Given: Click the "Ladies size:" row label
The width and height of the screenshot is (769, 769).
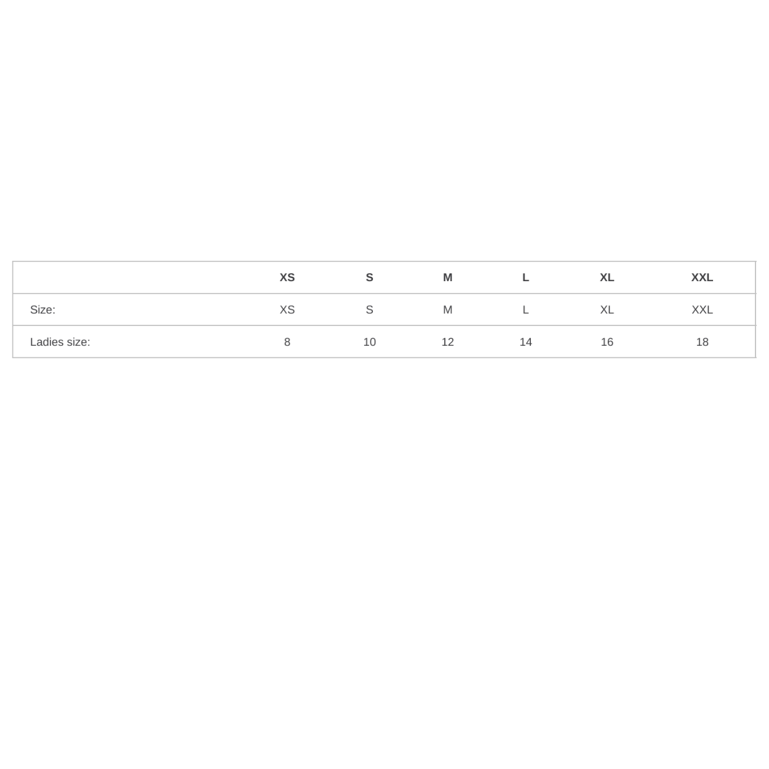Looking at the screenshot, I should (x=60, y=342).
